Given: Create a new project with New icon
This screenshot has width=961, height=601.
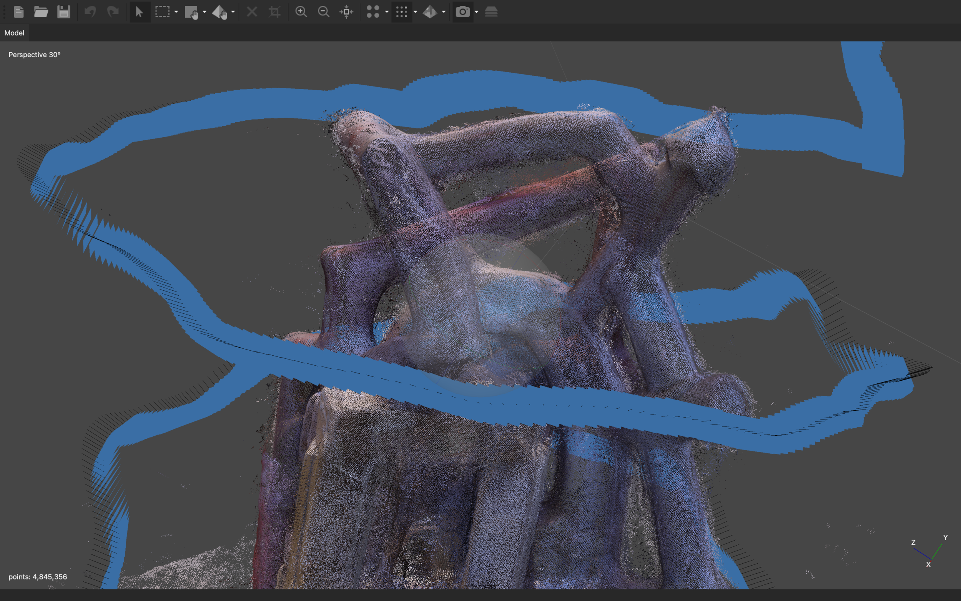Looking at the screenshot, I should coord(19,12).
